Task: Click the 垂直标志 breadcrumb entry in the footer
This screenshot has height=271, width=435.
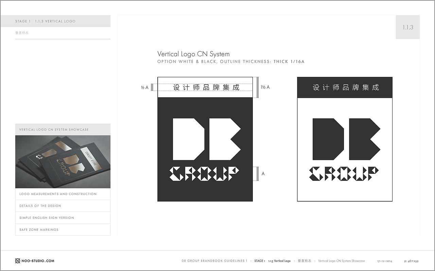Action: click(x=304, y=261)
